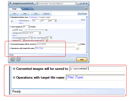Expand Converted images section in enlarged callout
Screen dimensions: 130x101
click(14, 69)
